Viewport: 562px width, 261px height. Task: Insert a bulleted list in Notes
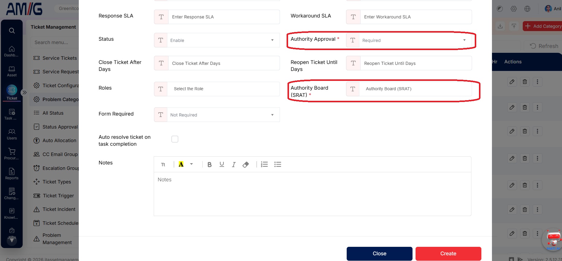(278, 164)
